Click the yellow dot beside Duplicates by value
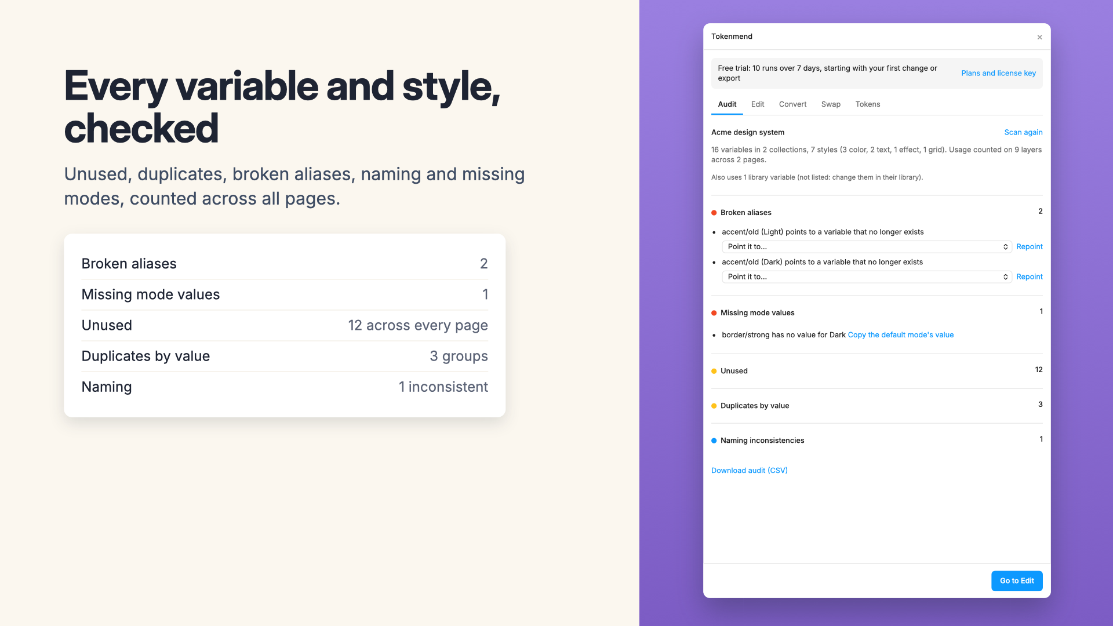The width and height of the screenshot is (1113, 626). pos(714,406)
